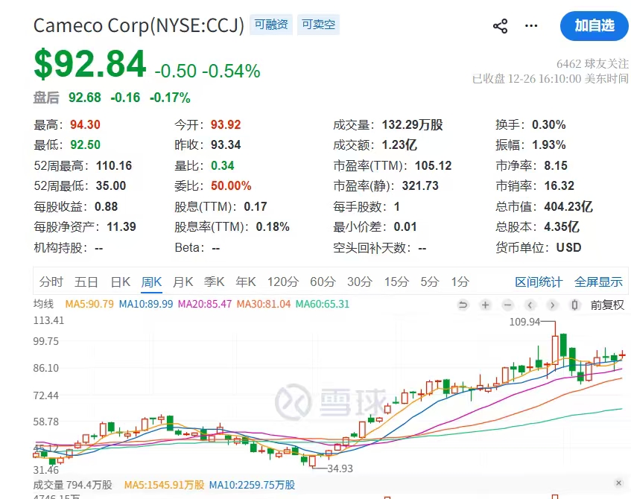This screenshot has width=631, height=499.
Task: Click the MA20:85.47 indicator label
Action: pyautogui.click(x=205, y=304)
